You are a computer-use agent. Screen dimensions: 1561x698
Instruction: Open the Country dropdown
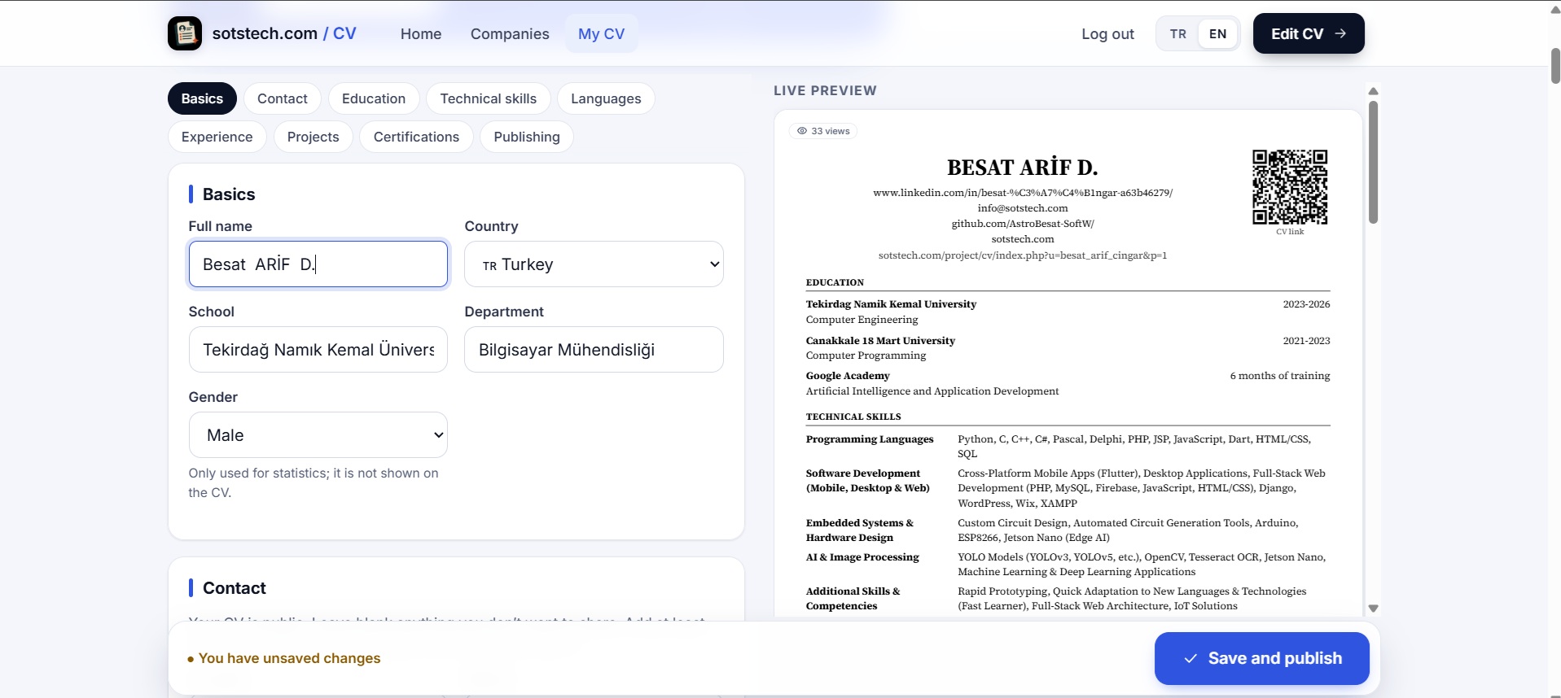tap(594, 264)
